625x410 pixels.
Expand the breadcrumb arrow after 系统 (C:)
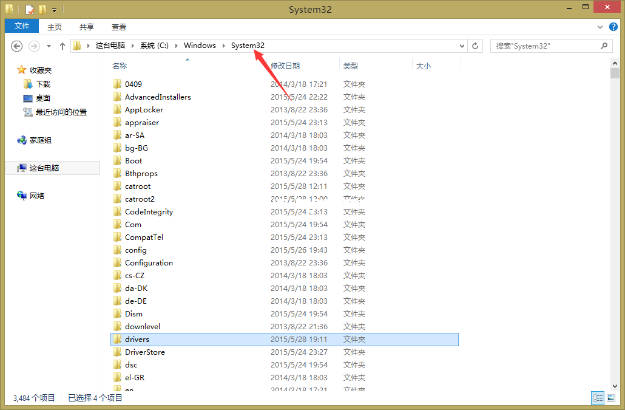point(176,46)
